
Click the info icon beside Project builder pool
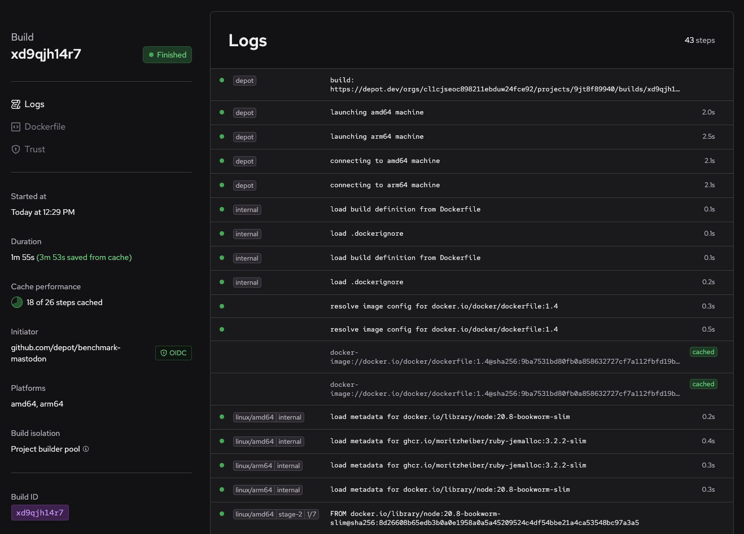tap(86, 449)
